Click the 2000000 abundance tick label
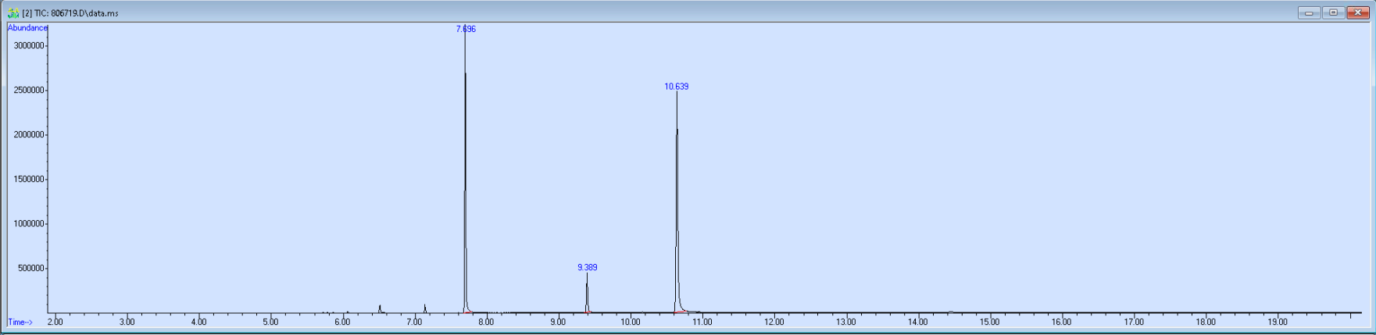Image resolution: width=1376 pixels, height=335 pixels. click(29, 134)
